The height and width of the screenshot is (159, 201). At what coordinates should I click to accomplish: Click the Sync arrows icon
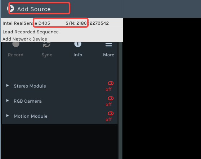[x=47, y=45]
